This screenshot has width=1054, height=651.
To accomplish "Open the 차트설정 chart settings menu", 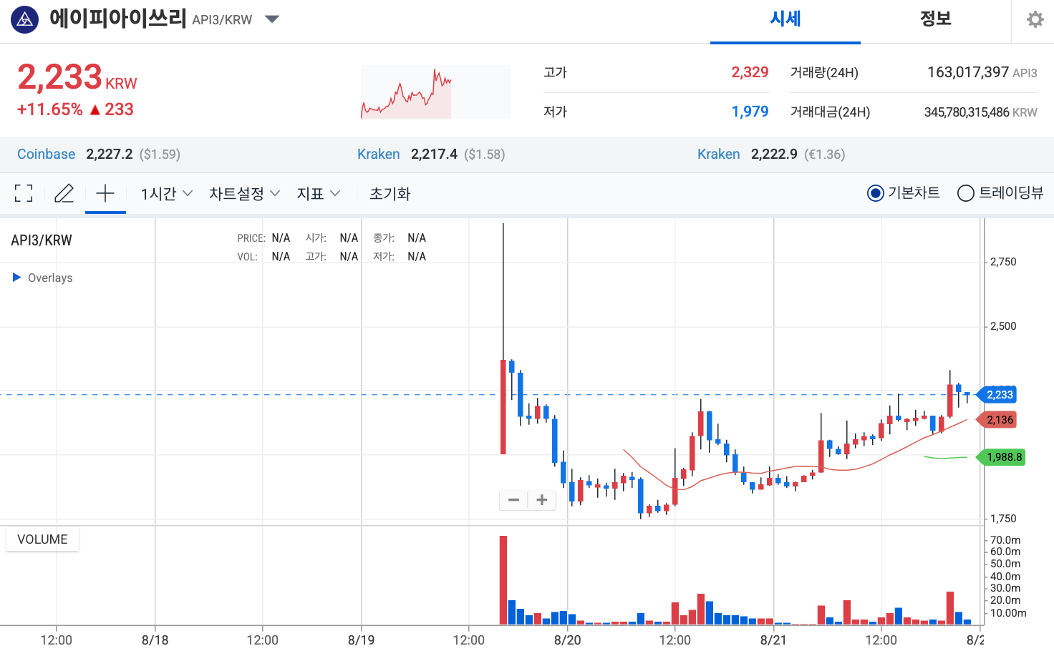I will click(x=243, y=193).
